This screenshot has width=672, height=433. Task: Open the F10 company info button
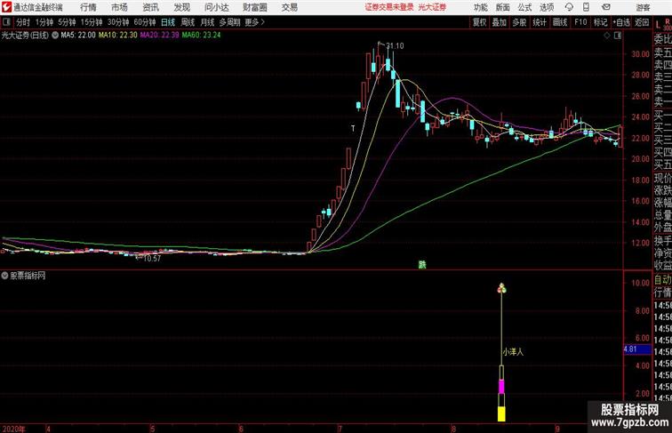580,22
